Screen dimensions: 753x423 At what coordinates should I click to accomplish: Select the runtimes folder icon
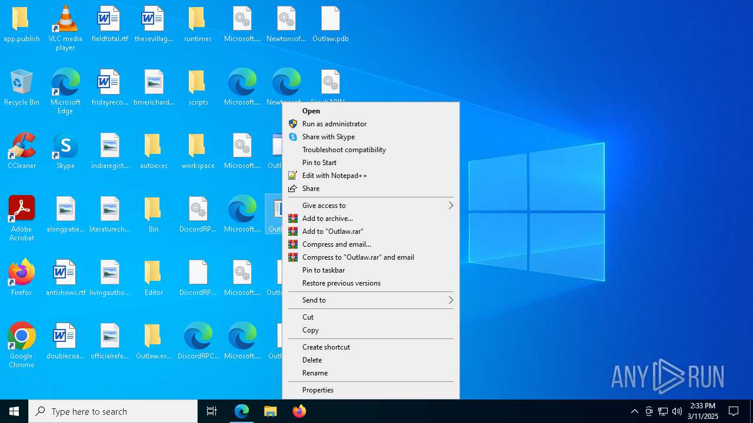198,19
